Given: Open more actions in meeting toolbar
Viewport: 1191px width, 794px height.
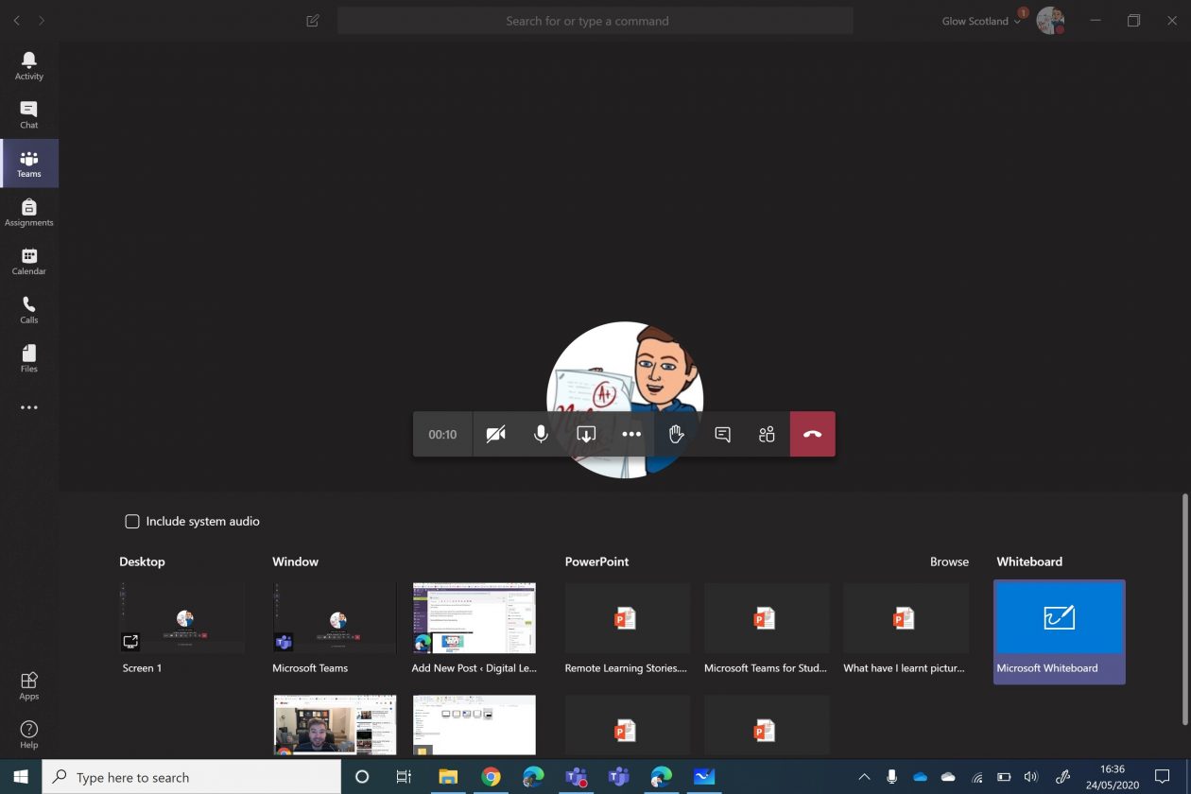Looking at the screenshot, I should (631, 434).
